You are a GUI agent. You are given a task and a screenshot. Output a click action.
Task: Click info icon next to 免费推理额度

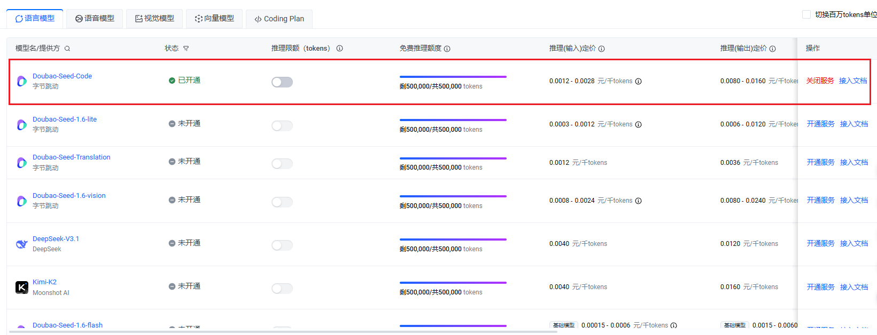[447, 49]
